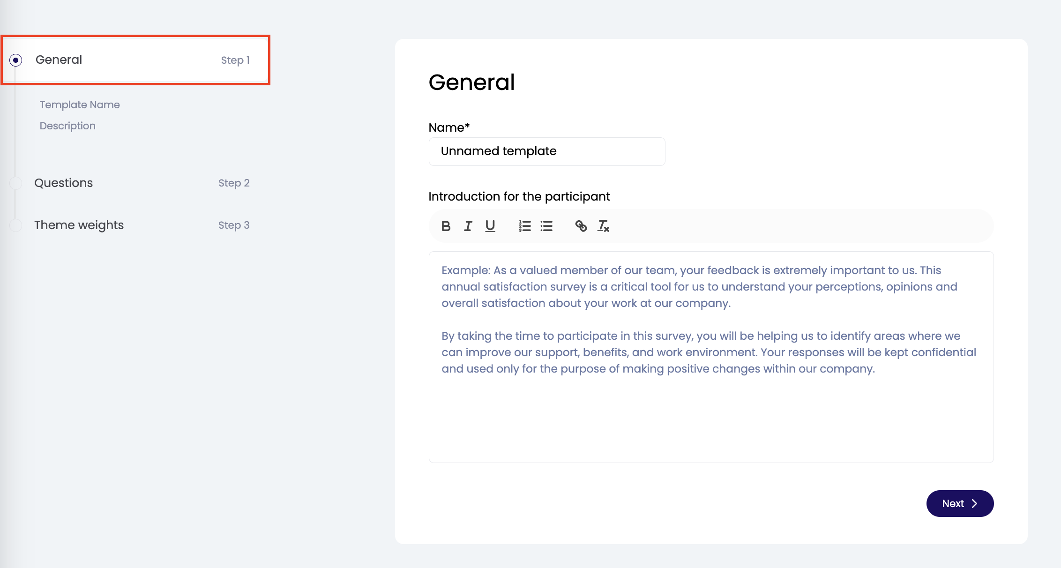Click the Name input field
The image size is (1061, 568).
[x=546, y=151]
